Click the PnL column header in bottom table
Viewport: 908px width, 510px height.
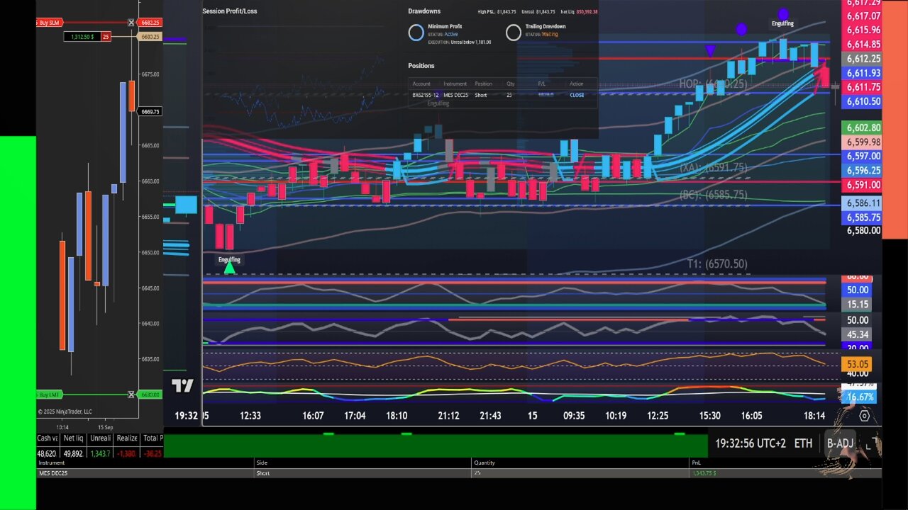tap(696, 463)
